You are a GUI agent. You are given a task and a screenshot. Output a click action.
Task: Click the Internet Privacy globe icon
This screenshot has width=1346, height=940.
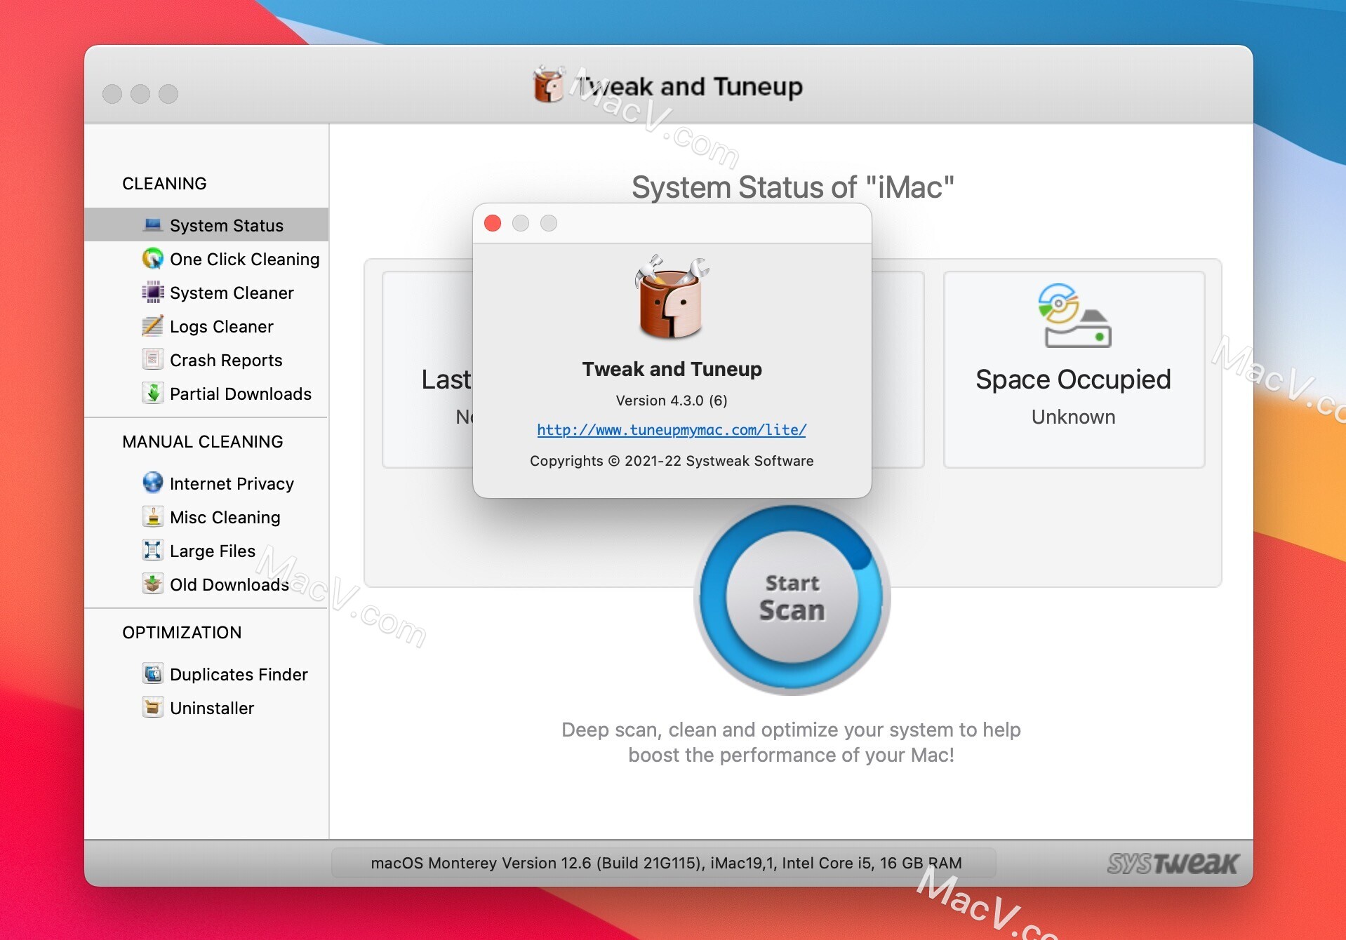(152, 483)
